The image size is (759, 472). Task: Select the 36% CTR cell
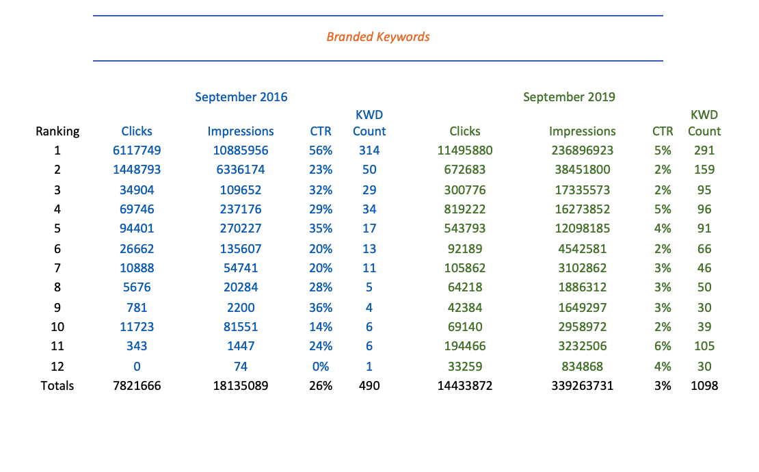[x=321, y=308]
